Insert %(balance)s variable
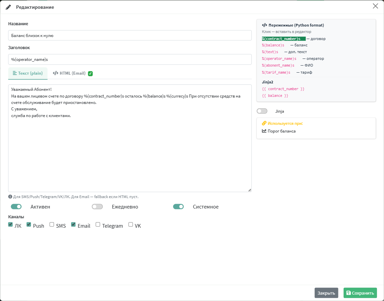The height and width of the screenshot is (301, 384). coord(273,45)
